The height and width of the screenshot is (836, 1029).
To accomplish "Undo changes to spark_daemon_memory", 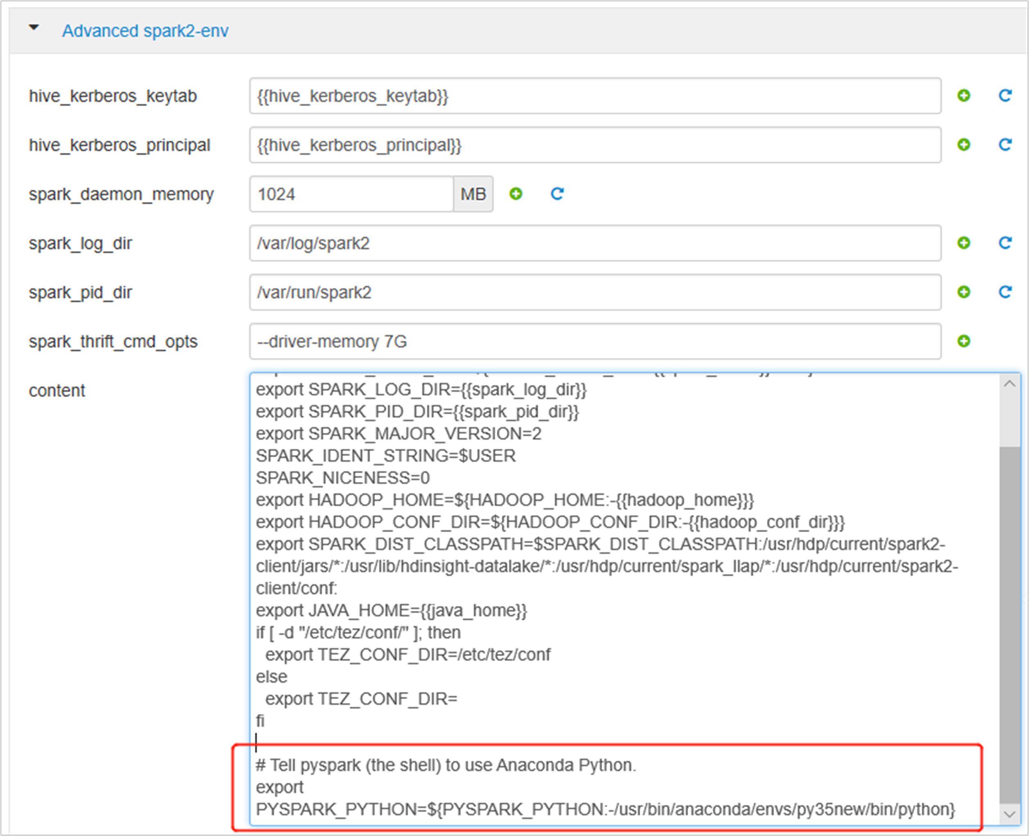I will (557, 194).
